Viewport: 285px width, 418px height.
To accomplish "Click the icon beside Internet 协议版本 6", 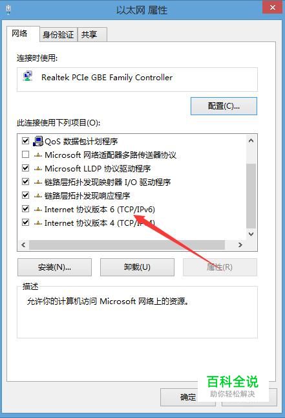I will point(38,209).
